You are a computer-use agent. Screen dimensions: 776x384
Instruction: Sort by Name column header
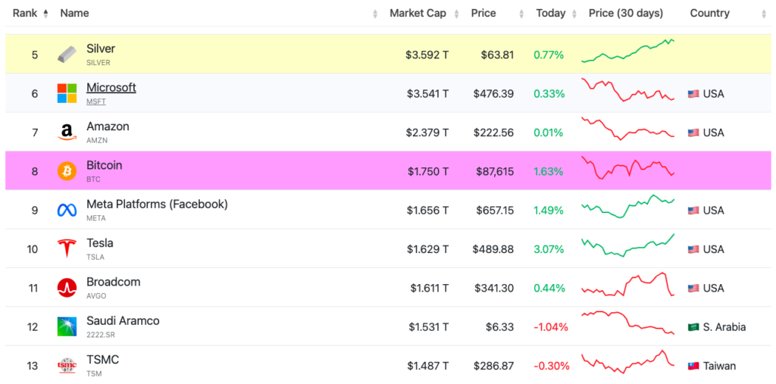[74, 13]
